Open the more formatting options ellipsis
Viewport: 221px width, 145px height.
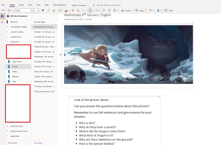(x=84, y=10)
